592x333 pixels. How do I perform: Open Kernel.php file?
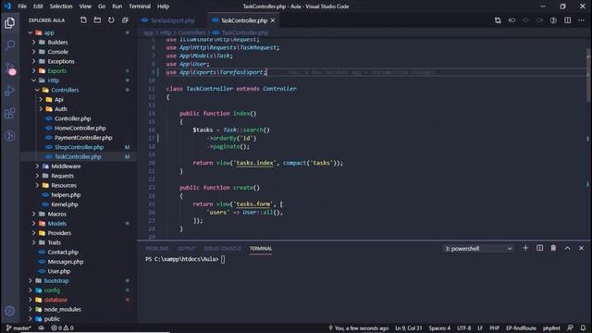pyautogui.click(x=65, y=204)
